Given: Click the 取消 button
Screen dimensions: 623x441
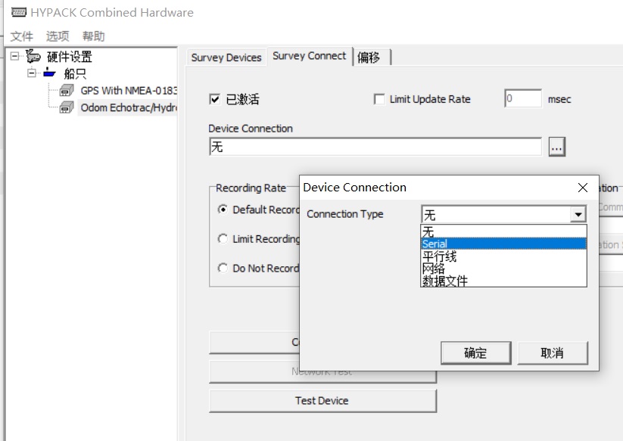Looking at the screenshot, I should pyautogui.click(x=553, y=352).
